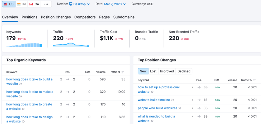Screen dimensions: 261x124
Task: Click the chevron icon after 'how long does it take to build a website'
Action: tap(21, 84)
